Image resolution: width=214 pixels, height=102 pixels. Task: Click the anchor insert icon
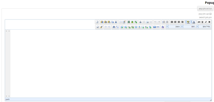(x=140, y=22)
